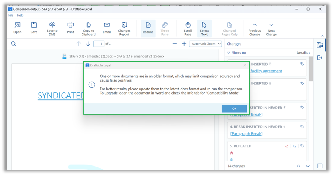The width and height of the screenshot is (333, 175).
Task: Go to next page arrow
Action: tap(88, 44)
